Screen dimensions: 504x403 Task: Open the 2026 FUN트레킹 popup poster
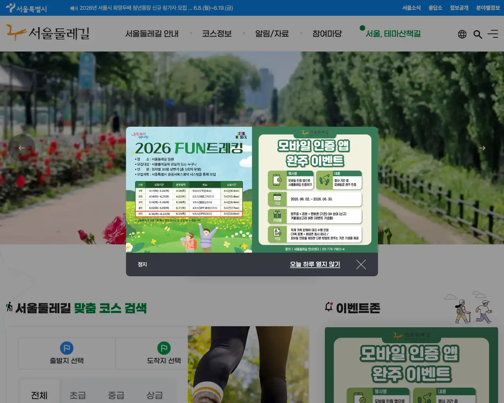tap(189, 190)
